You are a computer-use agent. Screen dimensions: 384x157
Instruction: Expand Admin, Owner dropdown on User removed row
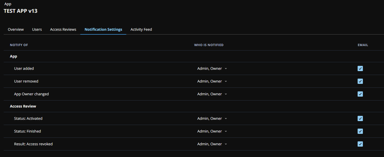click(212, 81)
